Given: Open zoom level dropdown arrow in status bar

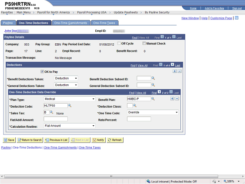Looking at the screenshot, I should coord(238,181).
